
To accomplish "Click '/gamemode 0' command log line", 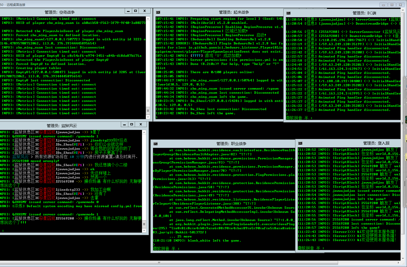I will pyautogui.click(x=49, y=202).
